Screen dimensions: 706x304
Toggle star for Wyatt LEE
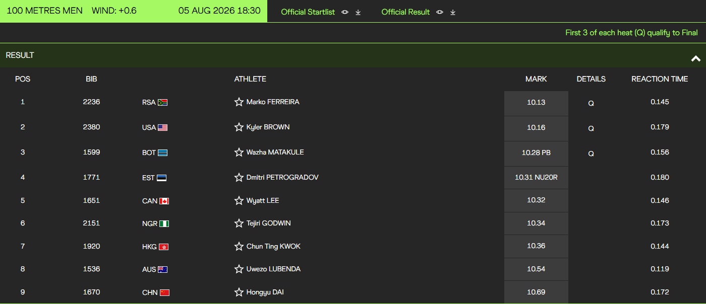click(239, 201)
